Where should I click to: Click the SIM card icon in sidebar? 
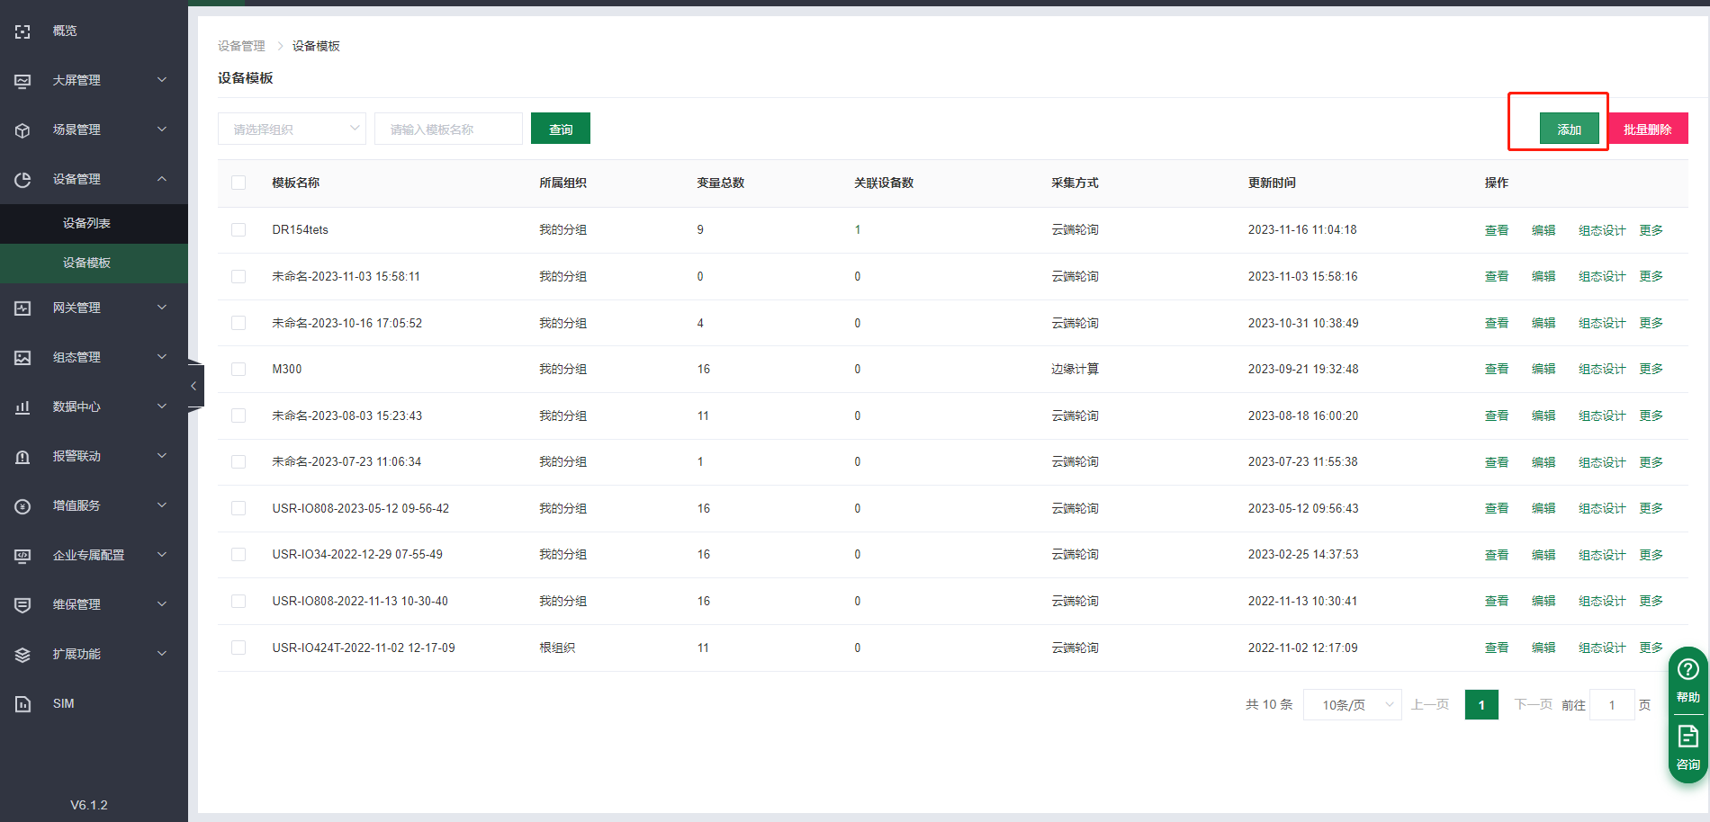[22, 704]
